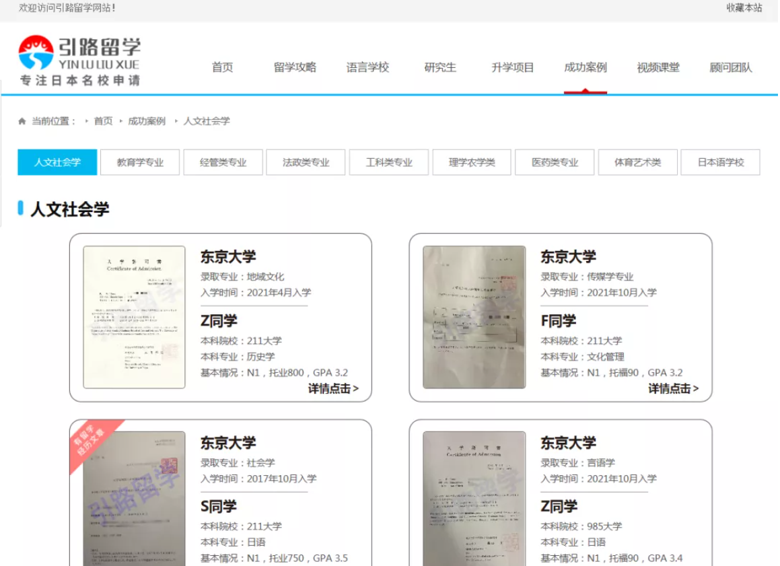Click Z同学 name in the 地域文化 card
780x566 pixels.
(219, 321)
